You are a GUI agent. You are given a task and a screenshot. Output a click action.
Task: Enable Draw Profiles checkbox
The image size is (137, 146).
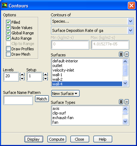[8, 49]
